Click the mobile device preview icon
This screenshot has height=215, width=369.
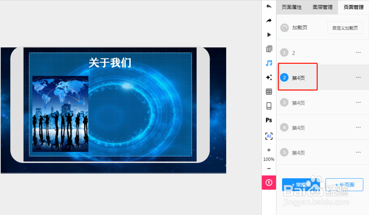[x=269, y=106]
